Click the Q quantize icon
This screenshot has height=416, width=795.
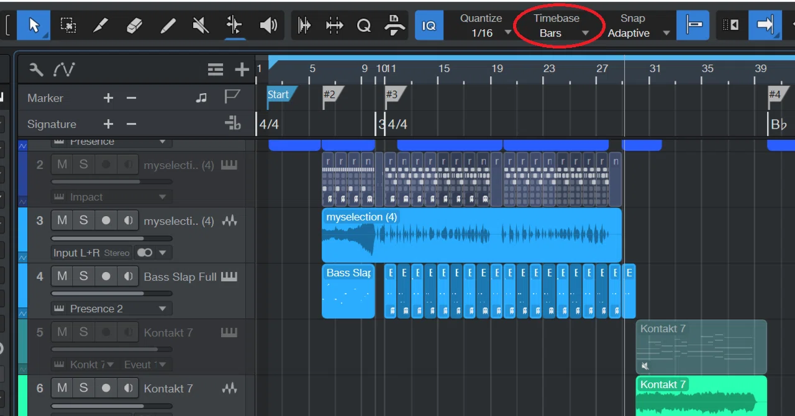364,25
